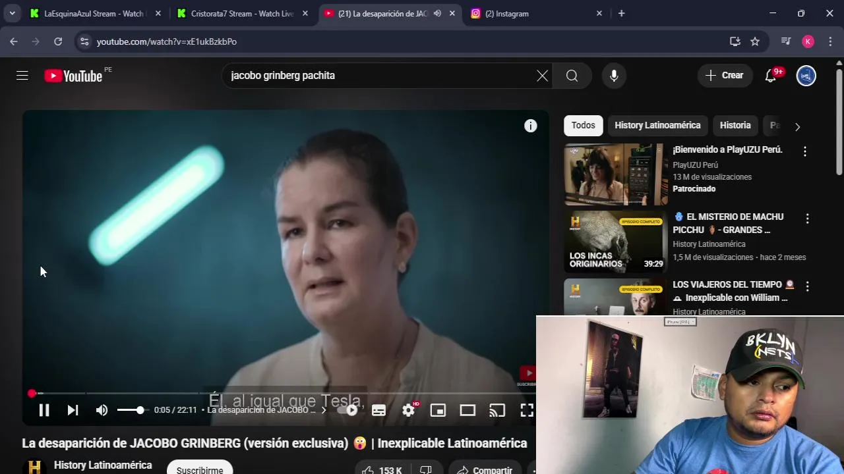This screenshot has height=474, width=844.
Task: Open the tab search dropdown
Action: point(12,13)
